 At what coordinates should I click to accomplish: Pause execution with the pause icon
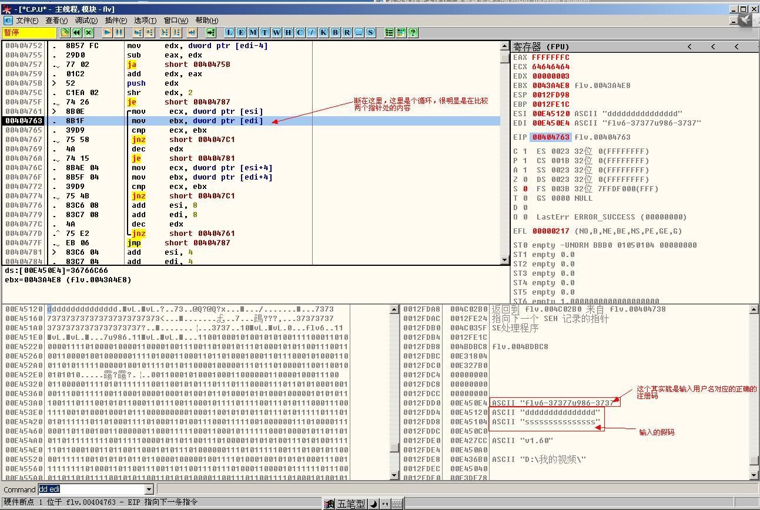tap(119, 33)
